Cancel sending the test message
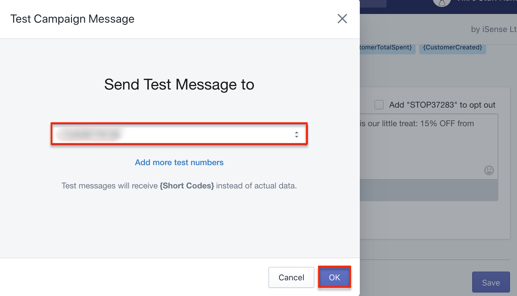The width and height of the screenshot is (517, 296). tap(291, 277)
